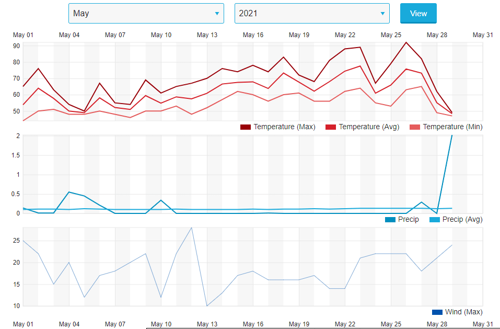Hide the Temperature (Avg) series label
Viewport: 500px width, 329px height.
coord(369,127)
